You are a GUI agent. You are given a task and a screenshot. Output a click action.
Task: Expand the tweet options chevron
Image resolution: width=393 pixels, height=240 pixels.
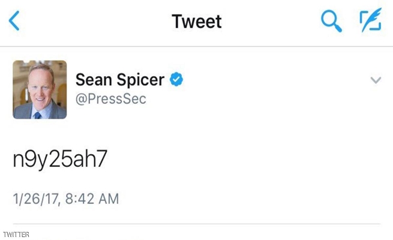pos(376,80)
